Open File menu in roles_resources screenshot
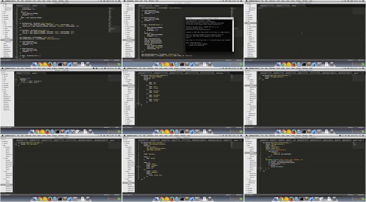366x202 pixels. pyautogui.click(x=18, y=1)
